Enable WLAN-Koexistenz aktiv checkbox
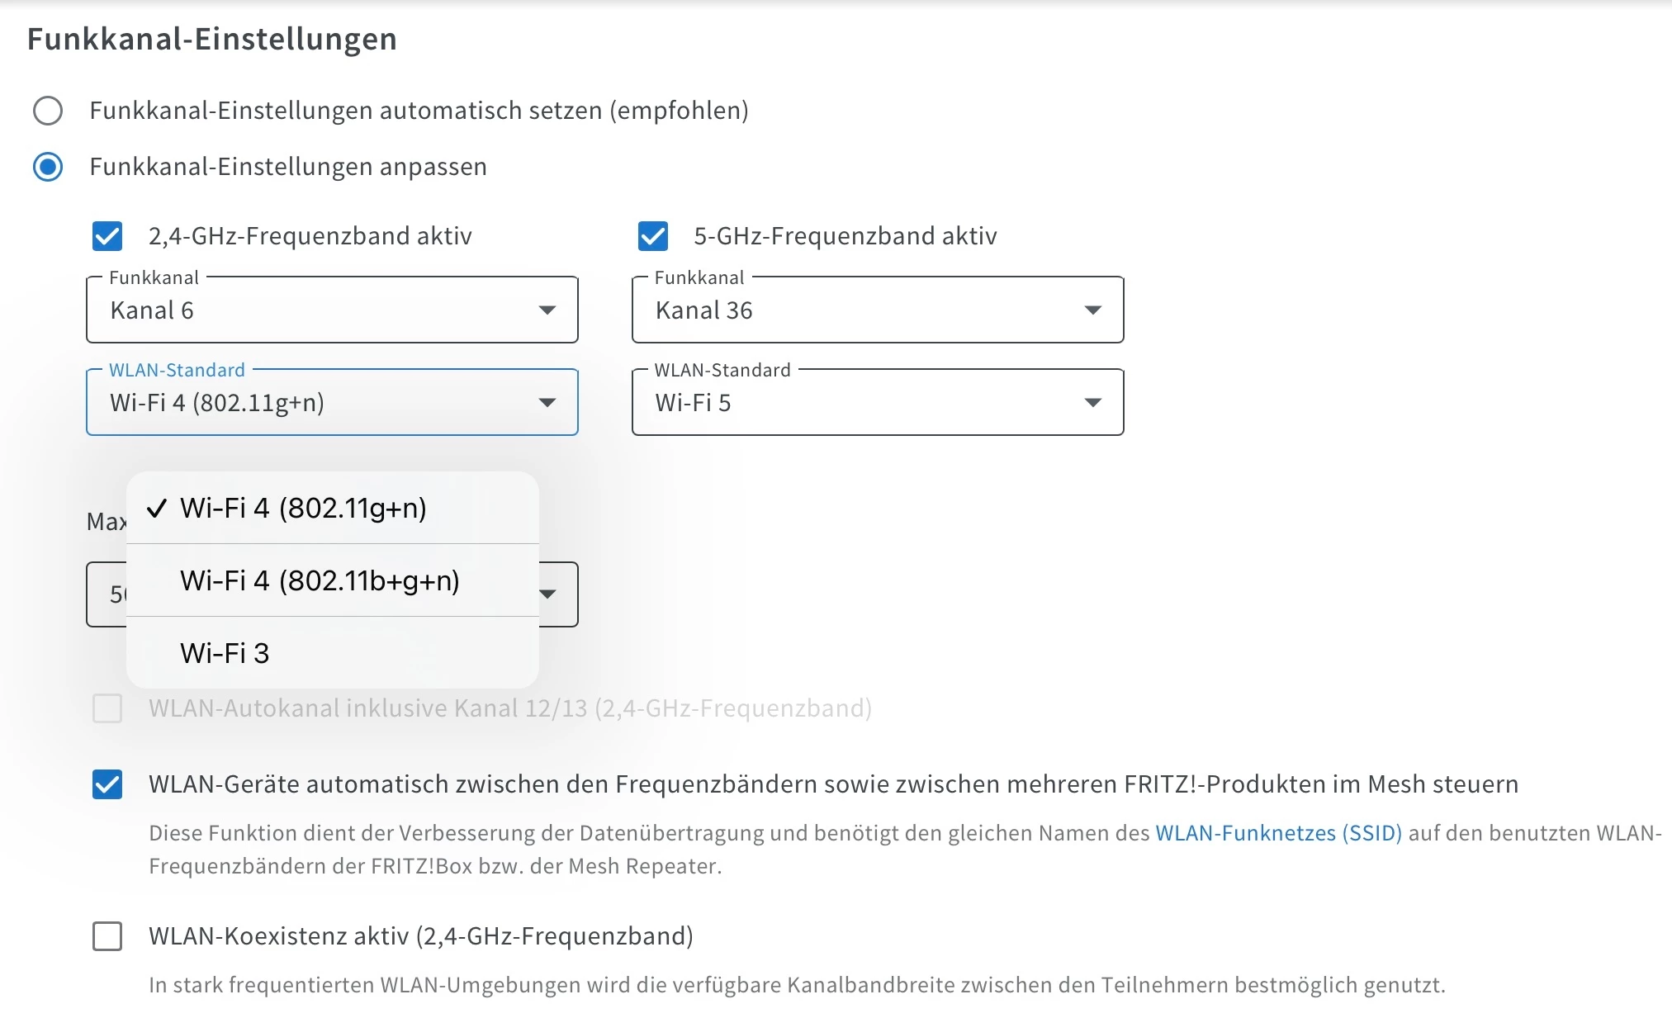Image resolution: width=1672 pixels, height=1018 pixels. click(107, 936)
